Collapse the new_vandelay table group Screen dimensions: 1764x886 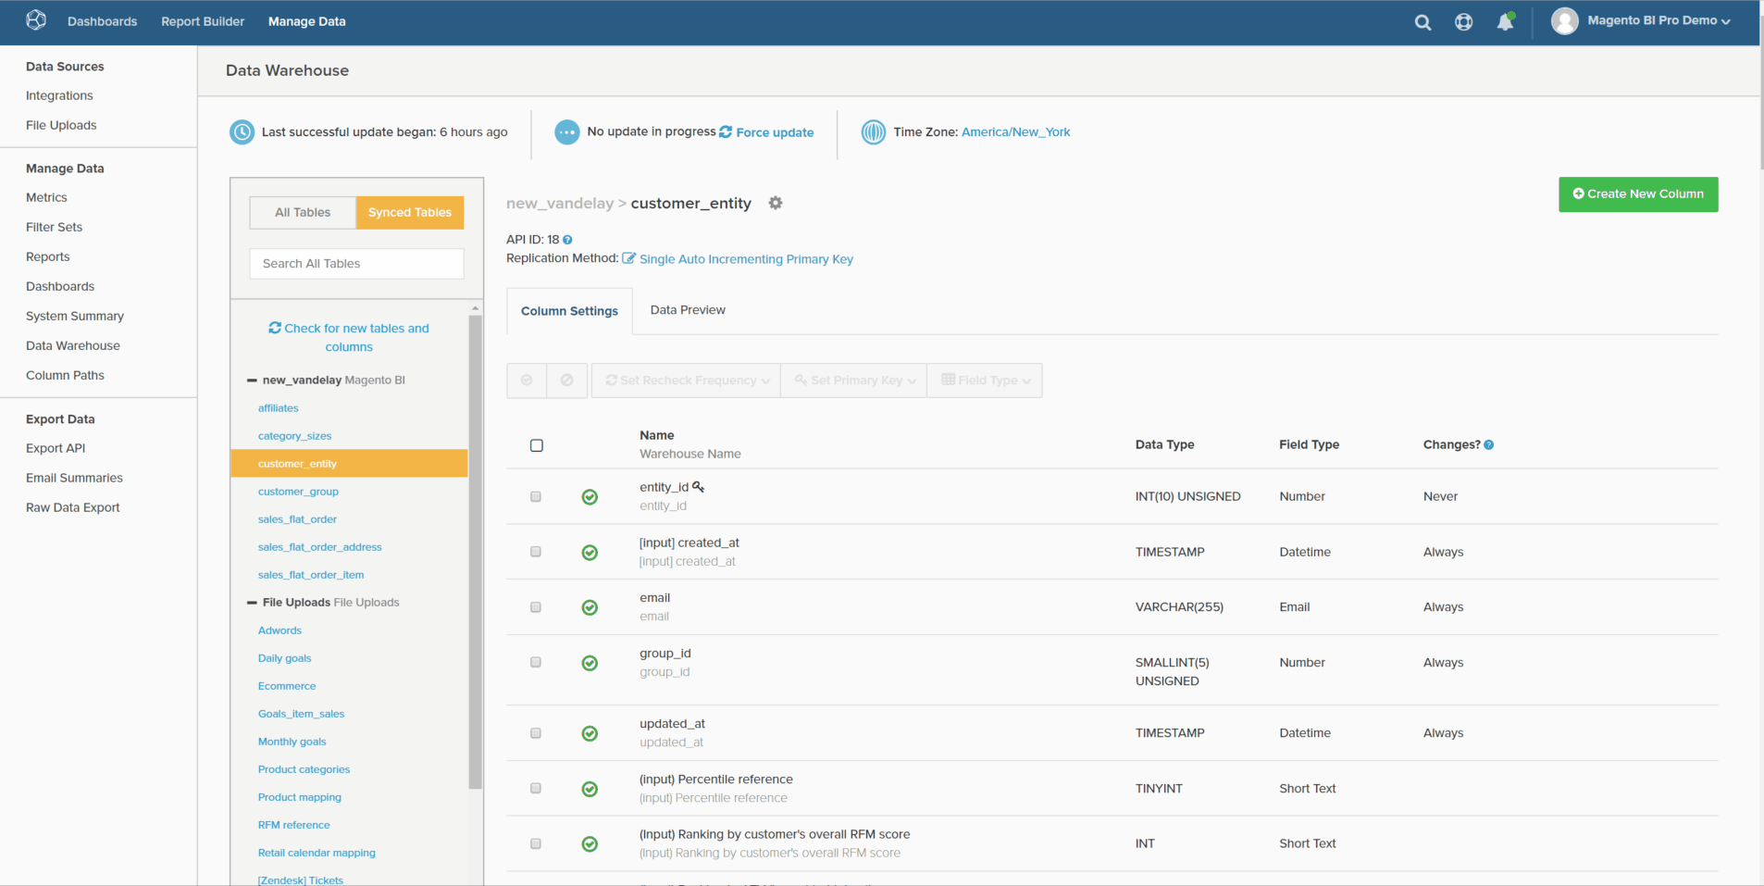(252, 381)
